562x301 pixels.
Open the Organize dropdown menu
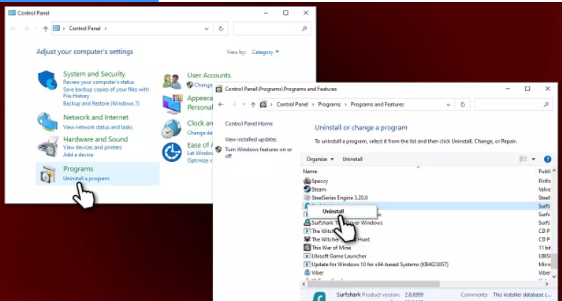(x=319, y=159)
